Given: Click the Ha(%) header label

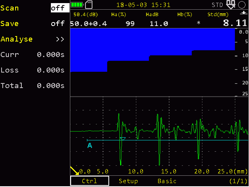Looking at the screenshot, I should point(118,15).
